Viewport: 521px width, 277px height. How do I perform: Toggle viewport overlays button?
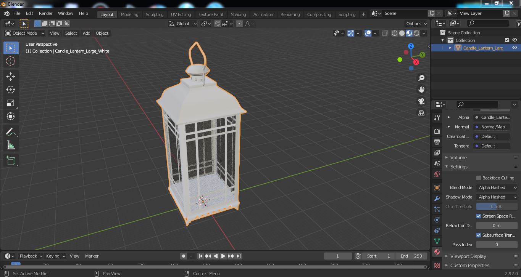368,33
